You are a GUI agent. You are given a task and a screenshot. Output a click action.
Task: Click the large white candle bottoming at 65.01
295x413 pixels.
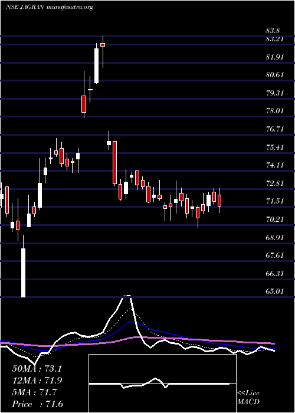[24, 273]
